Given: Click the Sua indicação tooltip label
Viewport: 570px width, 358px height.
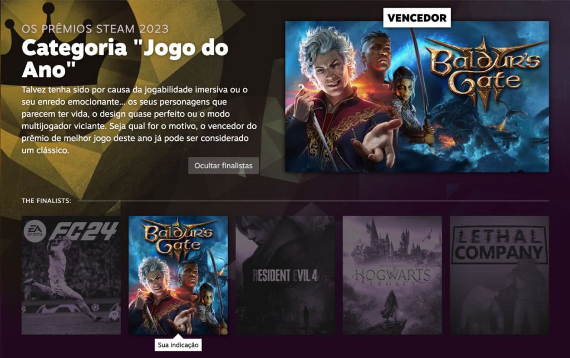Looking at the screenshot, I should tap(178, 345).
